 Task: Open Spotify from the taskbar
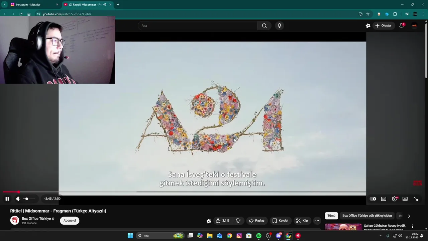[259, 236]
